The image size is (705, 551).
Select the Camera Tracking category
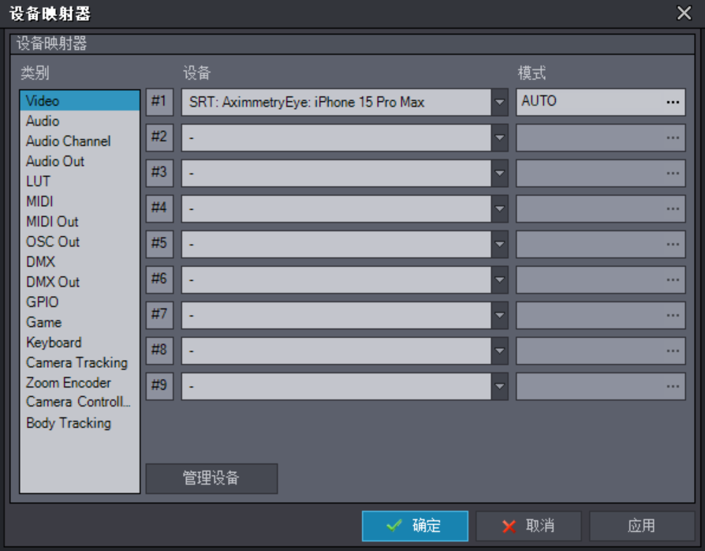(x=80, y=362)
